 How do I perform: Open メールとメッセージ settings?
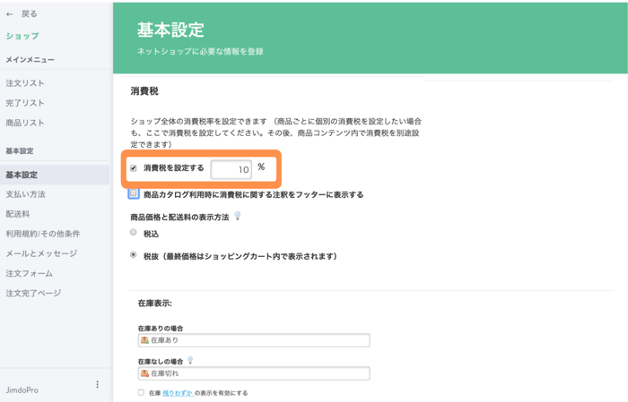(x=41, y=253)
